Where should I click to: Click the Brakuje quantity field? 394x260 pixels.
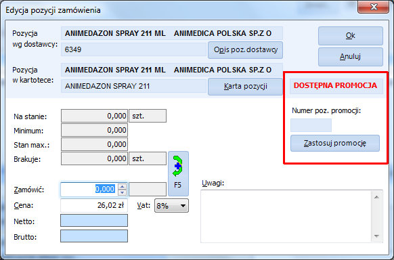(x=94, y=158)
